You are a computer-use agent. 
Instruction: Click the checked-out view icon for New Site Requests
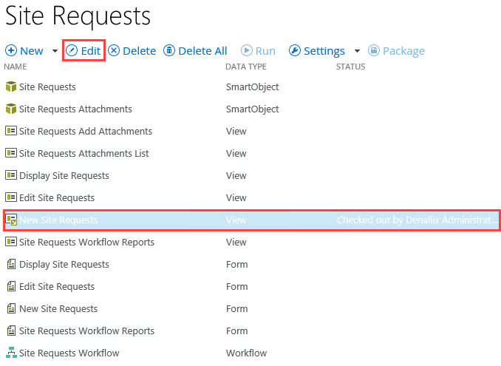click(11, 220)
